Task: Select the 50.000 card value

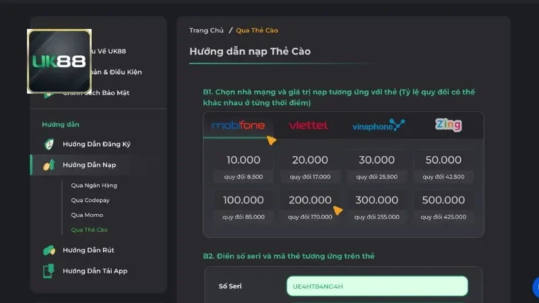Action: pyautogui.click(x=443, y=166)
